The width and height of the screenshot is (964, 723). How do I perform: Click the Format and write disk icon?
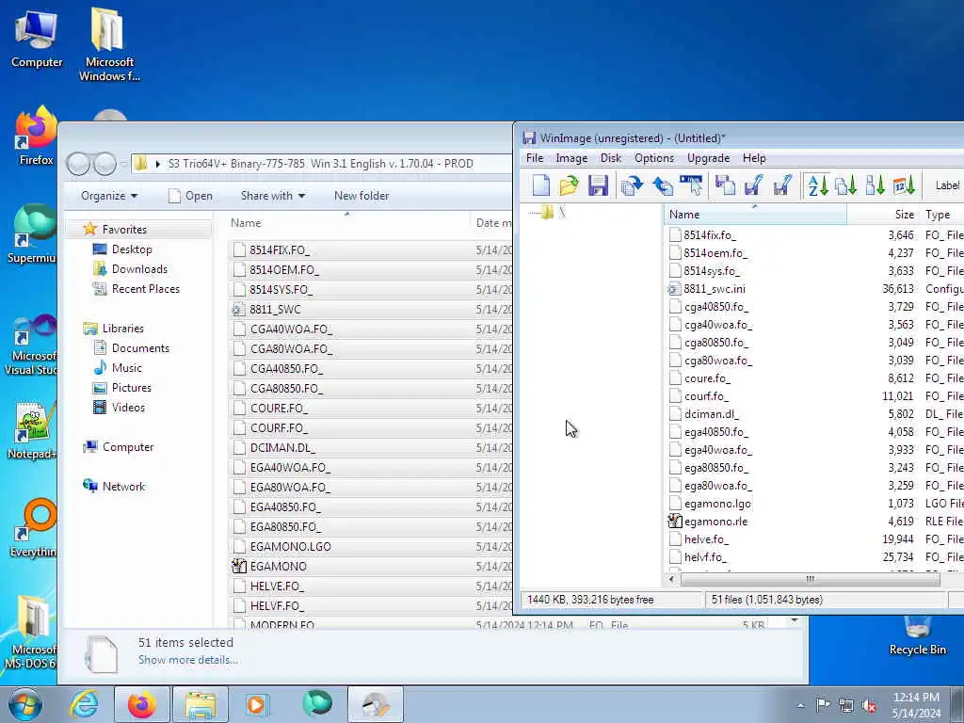coord(782,185)
